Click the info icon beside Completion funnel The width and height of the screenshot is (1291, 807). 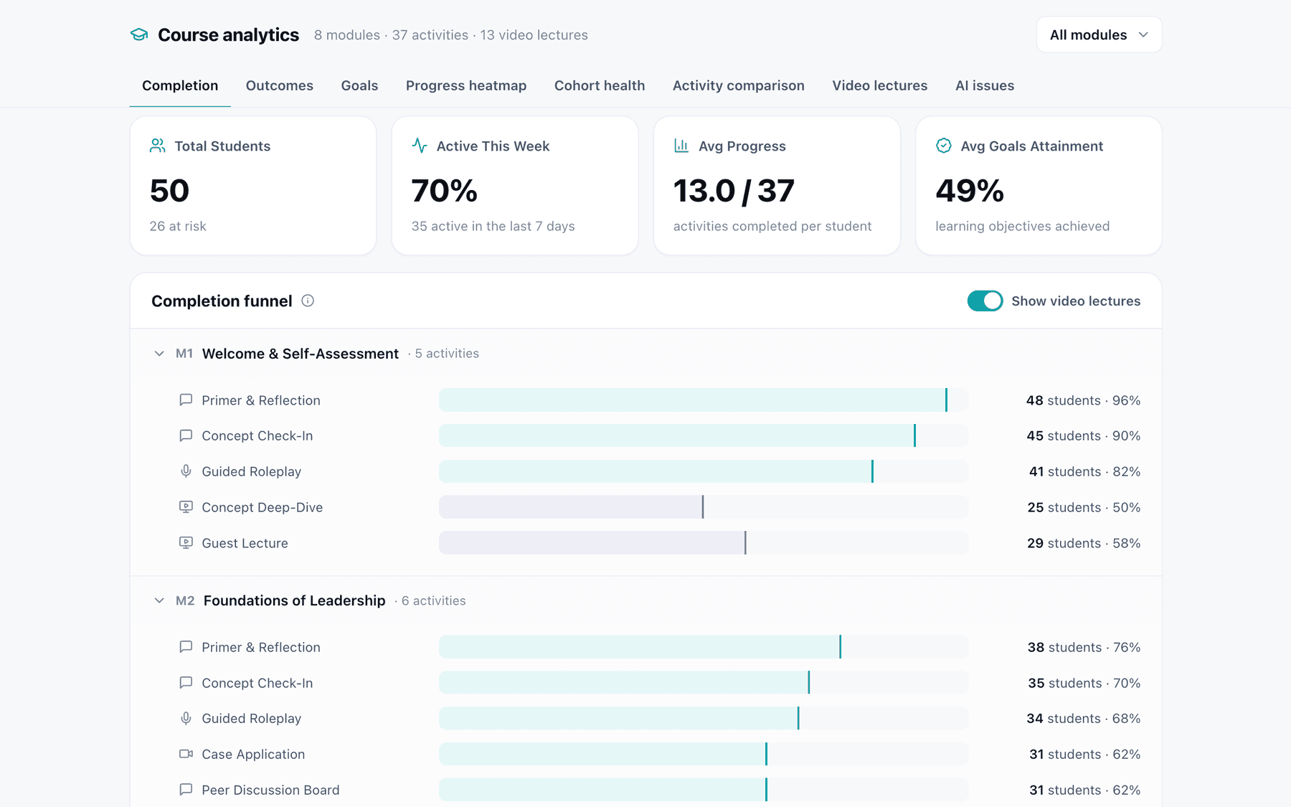click(x=308, y=301)
